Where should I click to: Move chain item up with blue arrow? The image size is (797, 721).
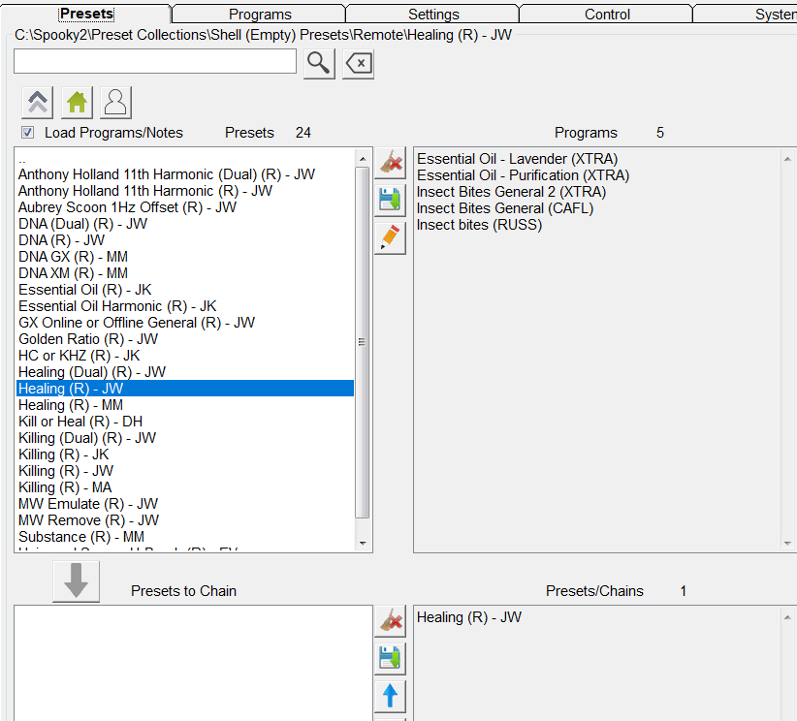point(390,696)
